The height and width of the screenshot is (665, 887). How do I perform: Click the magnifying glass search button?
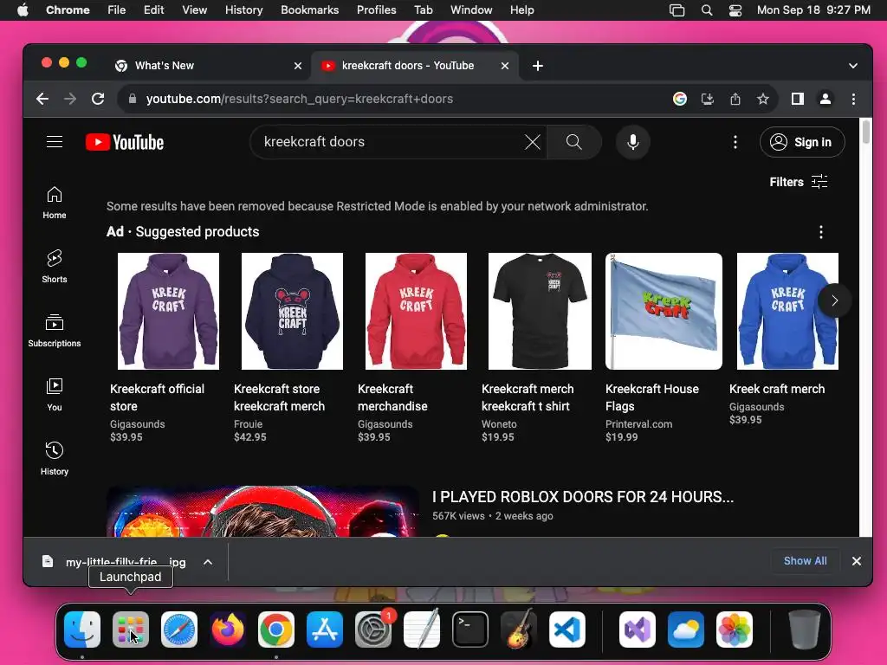click(573, 142)
